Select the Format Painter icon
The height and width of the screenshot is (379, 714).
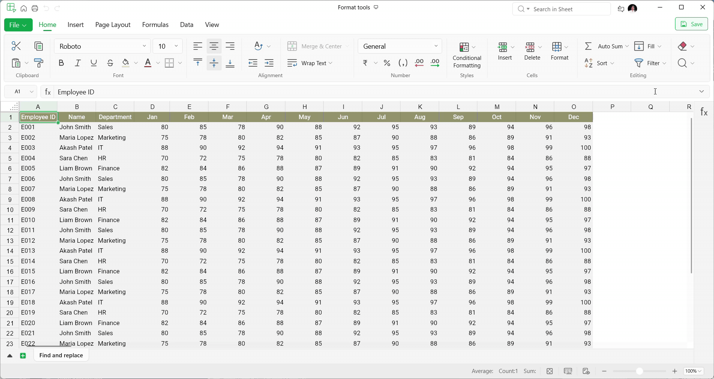coord(39,63)
